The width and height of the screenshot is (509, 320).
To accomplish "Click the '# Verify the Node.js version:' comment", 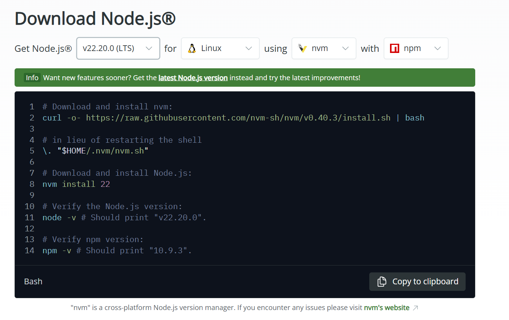I will point(112,206).
